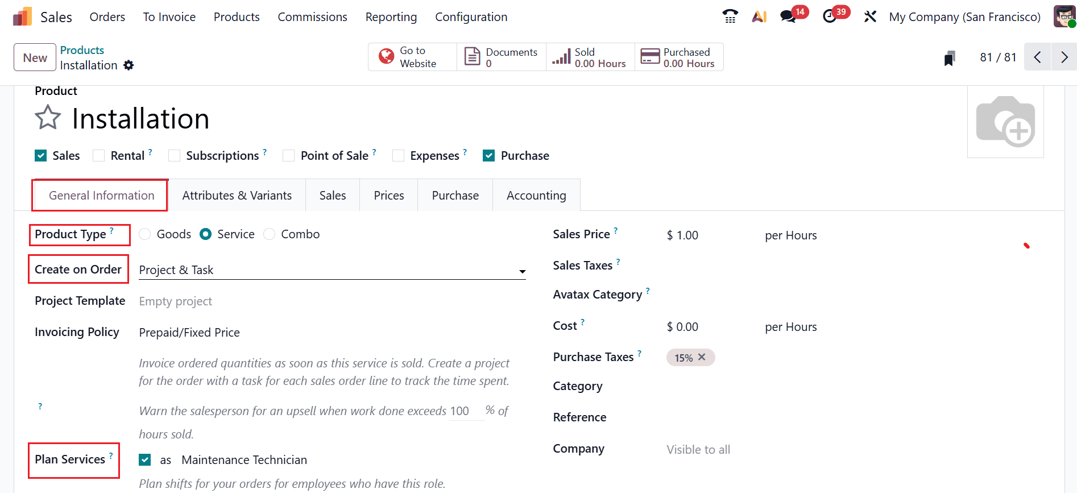Show the Product Type help tooltip

tap(111, 230)
